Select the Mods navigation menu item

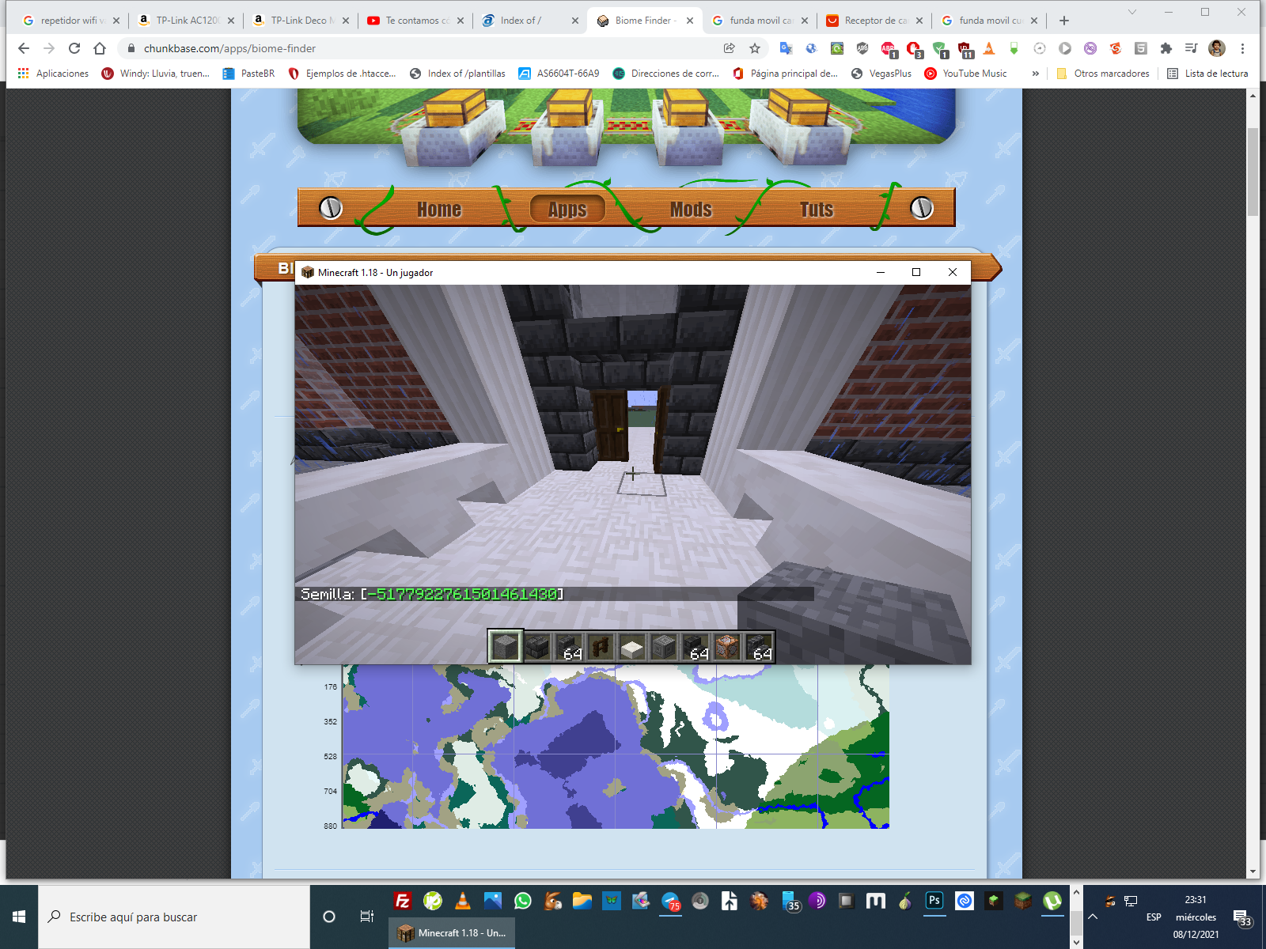pyautogui.click(x=691, y=210)
